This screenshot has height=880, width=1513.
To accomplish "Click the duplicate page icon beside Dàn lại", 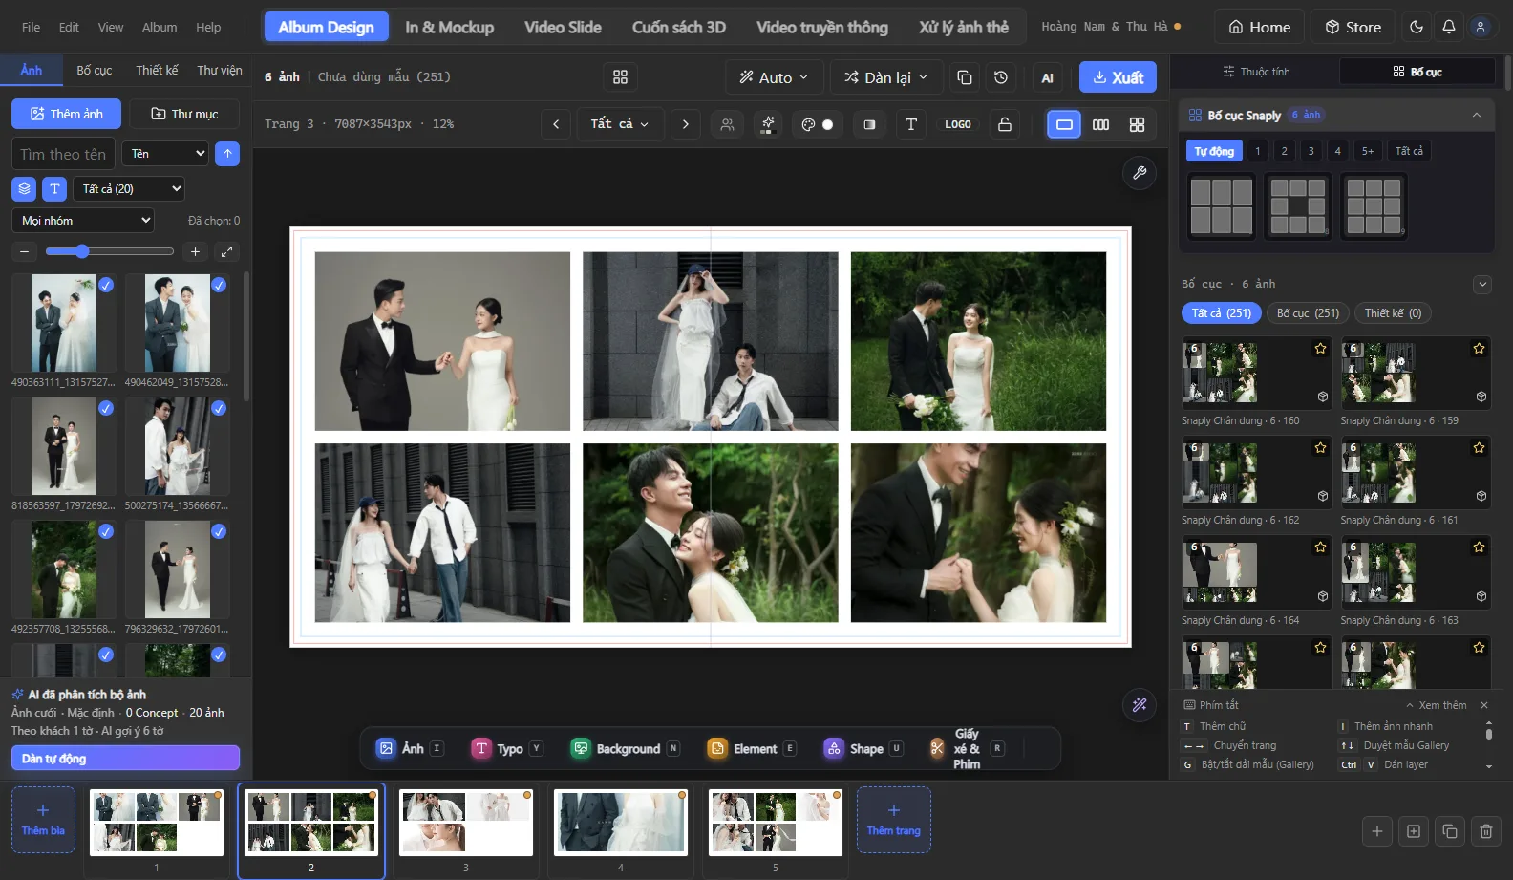I will click(x=965, y=77).
